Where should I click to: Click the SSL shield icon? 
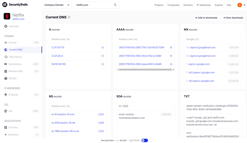coord(6,111)
